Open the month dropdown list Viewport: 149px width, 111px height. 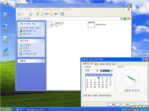pyautogui.click(x=111, y=71)
